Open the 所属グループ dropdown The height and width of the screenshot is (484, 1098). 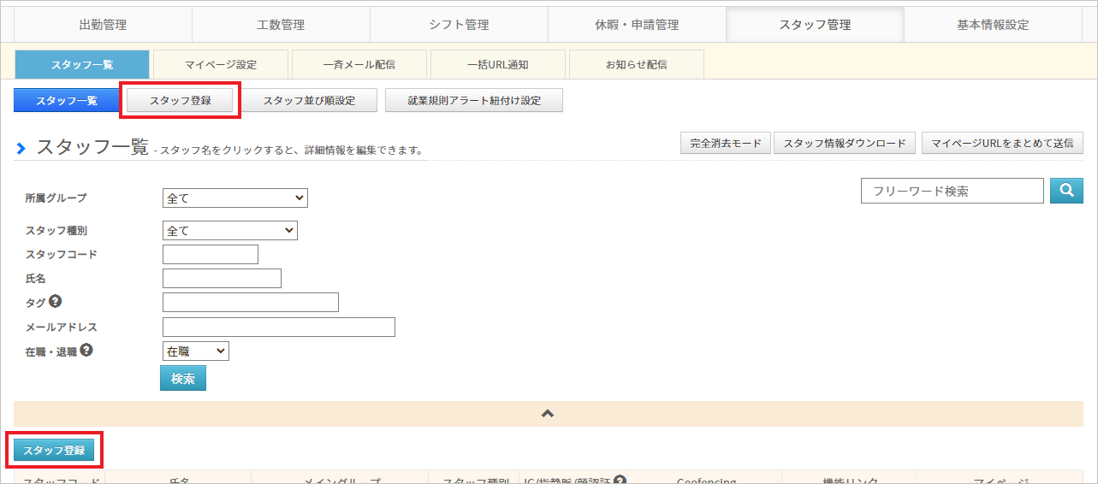(x=234, y=198)
